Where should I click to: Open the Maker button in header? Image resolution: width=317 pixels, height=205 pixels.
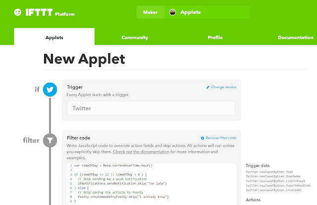point(151,12)
